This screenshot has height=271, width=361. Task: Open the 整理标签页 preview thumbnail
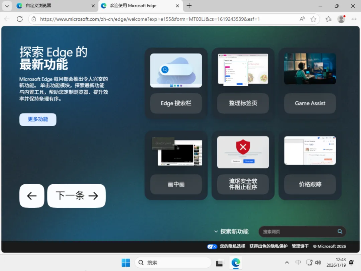pyautogui.click(x=243, y=70)
